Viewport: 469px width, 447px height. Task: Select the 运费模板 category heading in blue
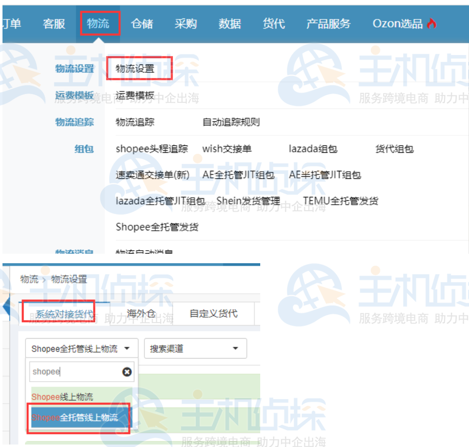point(74,95)
